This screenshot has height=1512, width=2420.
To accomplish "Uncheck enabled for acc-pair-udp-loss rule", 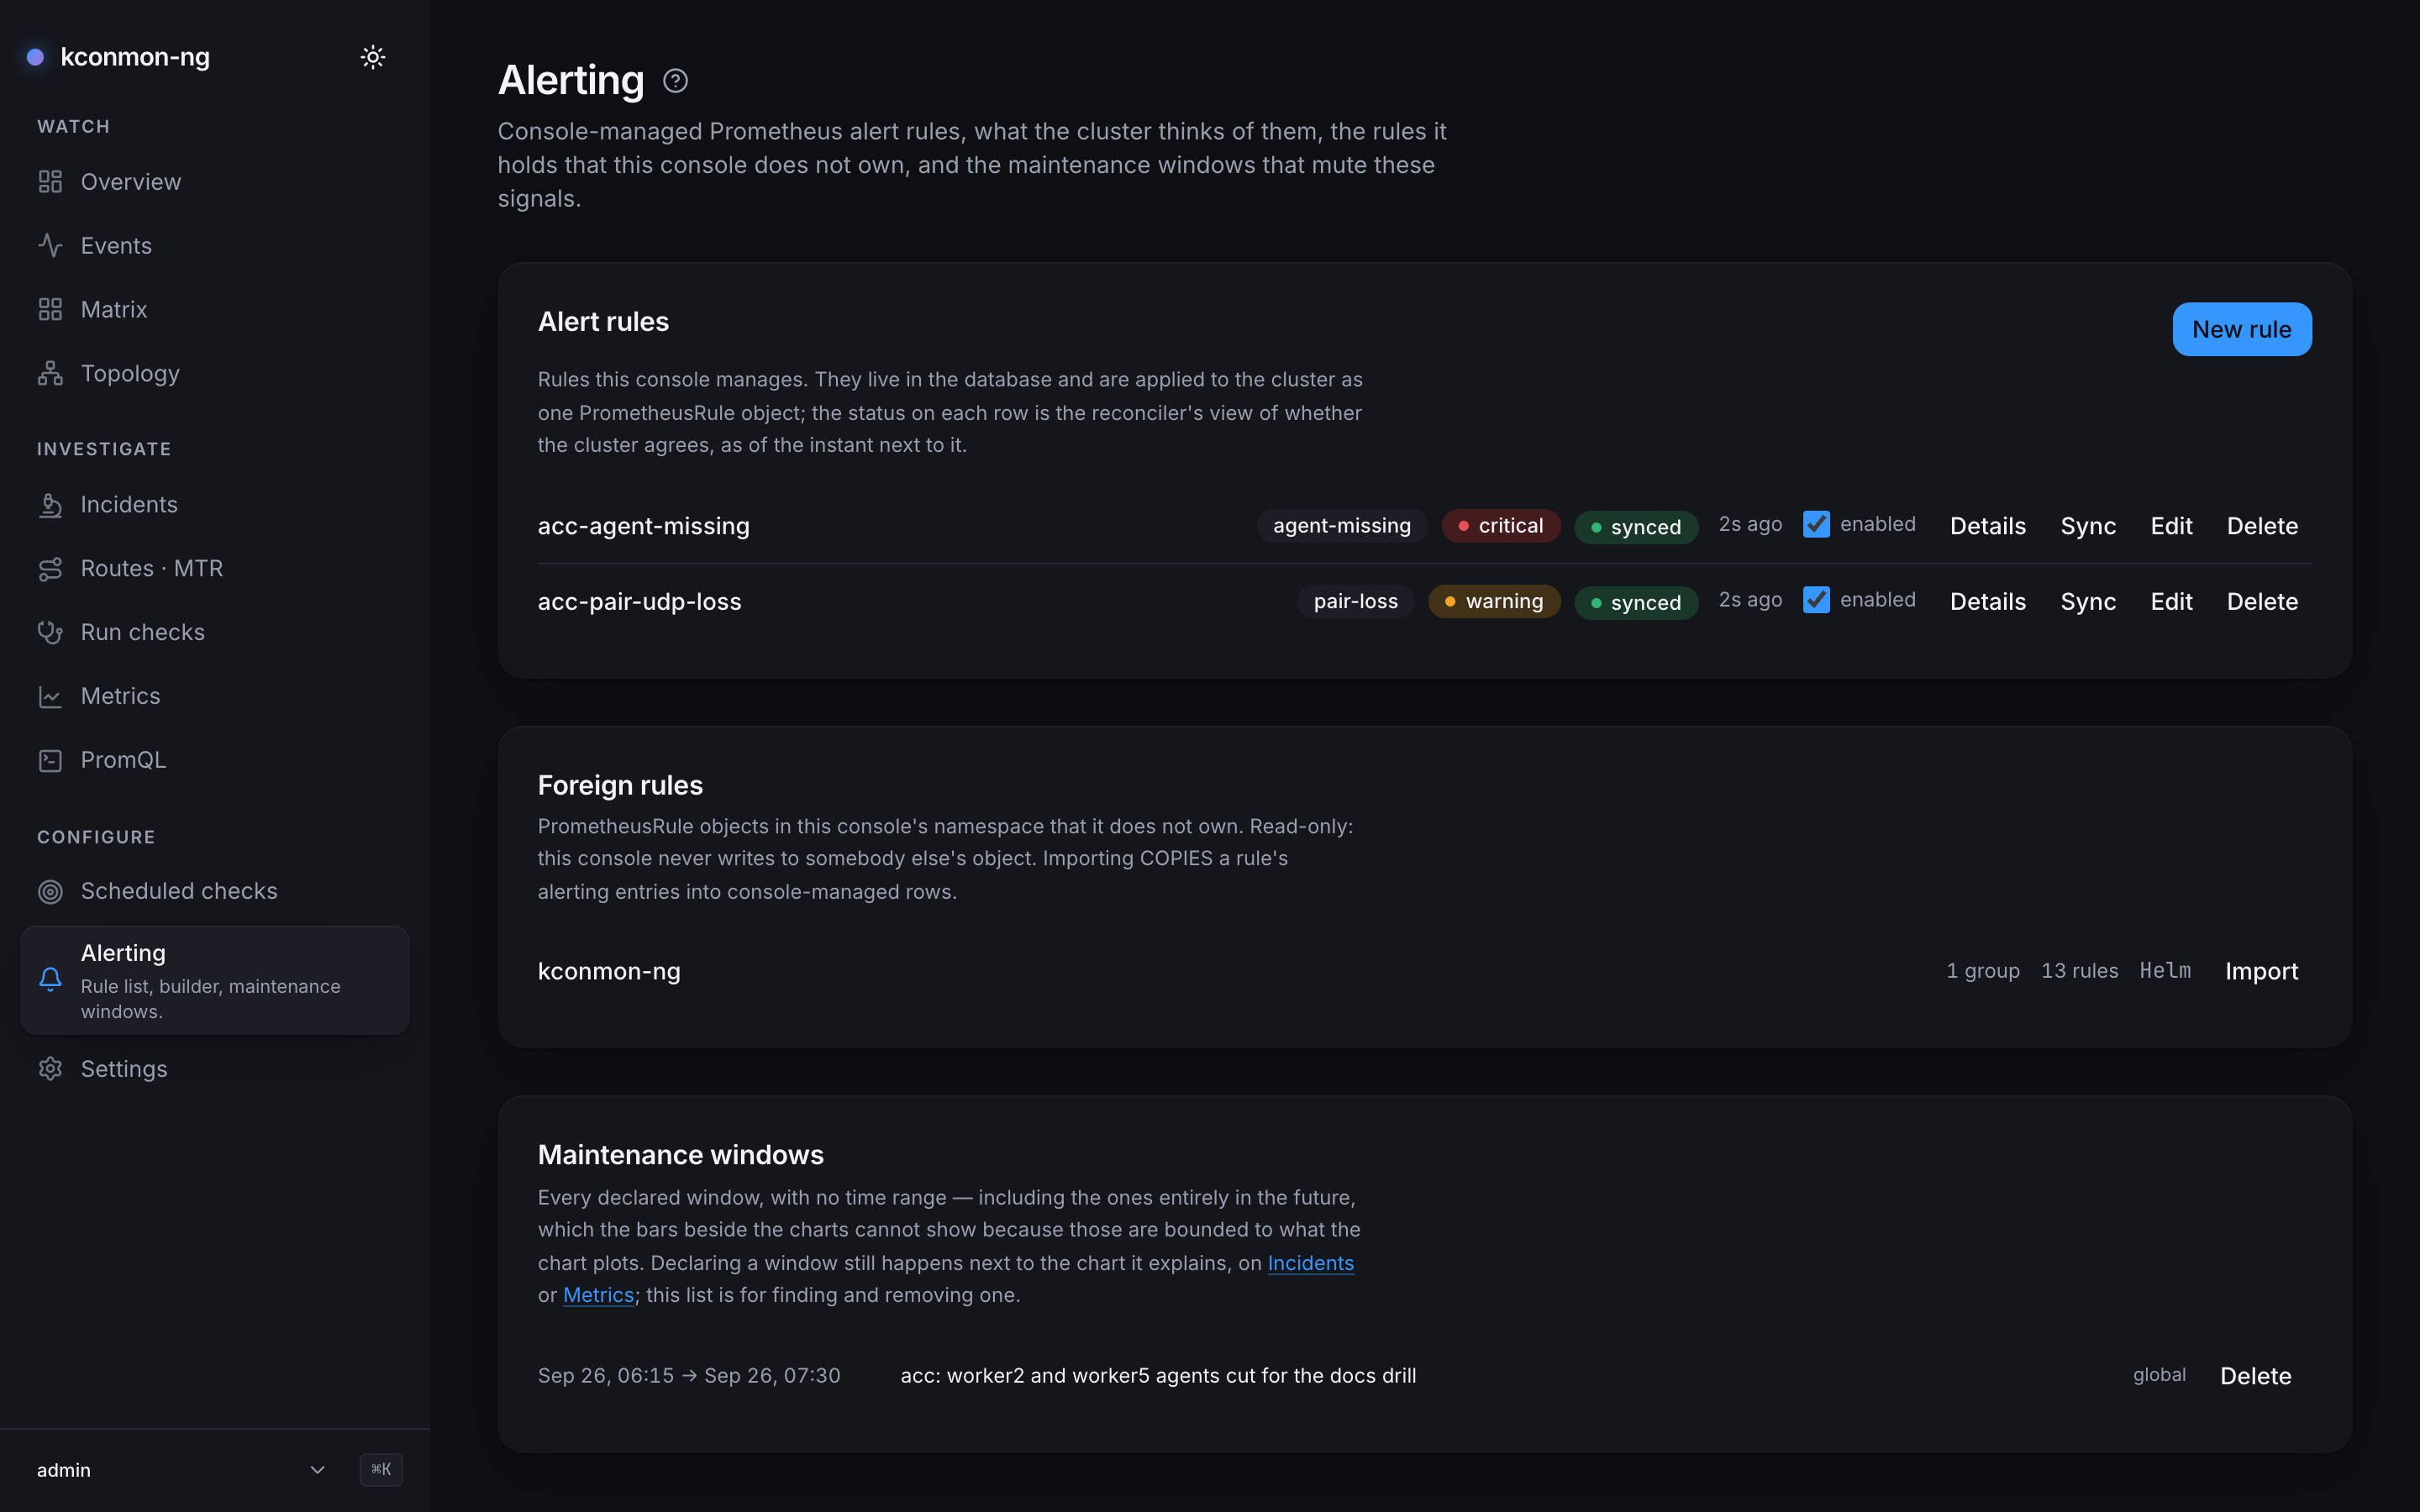I will [x=1816, y=600].
